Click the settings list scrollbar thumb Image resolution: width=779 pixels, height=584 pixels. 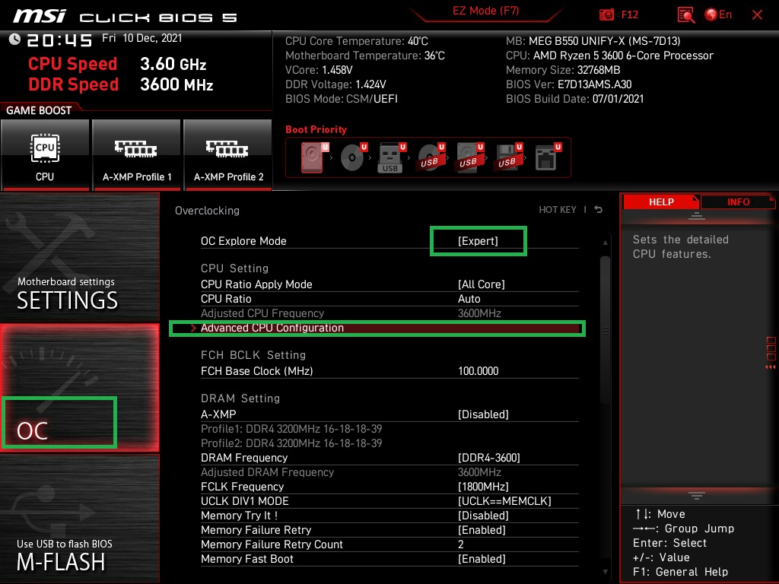(x=605, y=330)
